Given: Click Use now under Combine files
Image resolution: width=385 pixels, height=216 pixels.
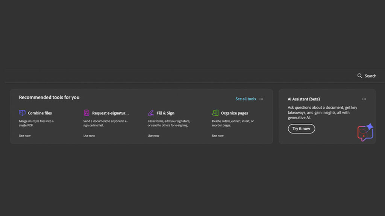Looking at the screenshot, I should [x=25, y=136].
